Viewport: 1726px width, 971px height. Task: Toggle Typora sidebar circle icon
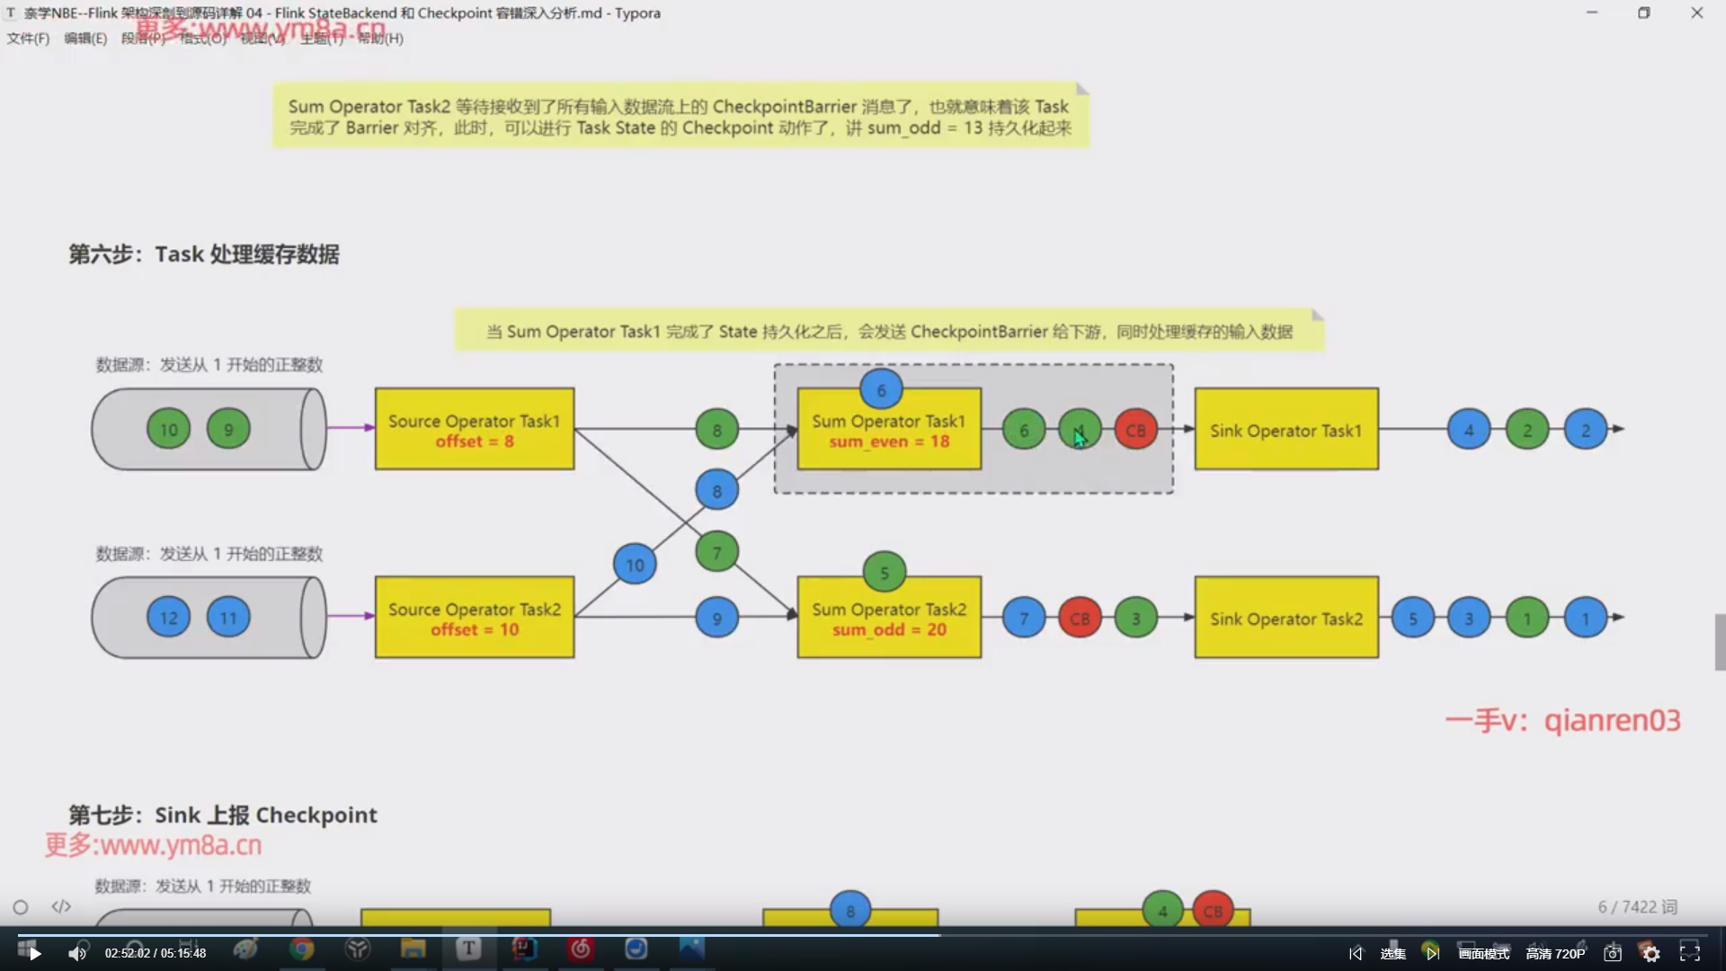pyautogui.click(x=21, y=907)
